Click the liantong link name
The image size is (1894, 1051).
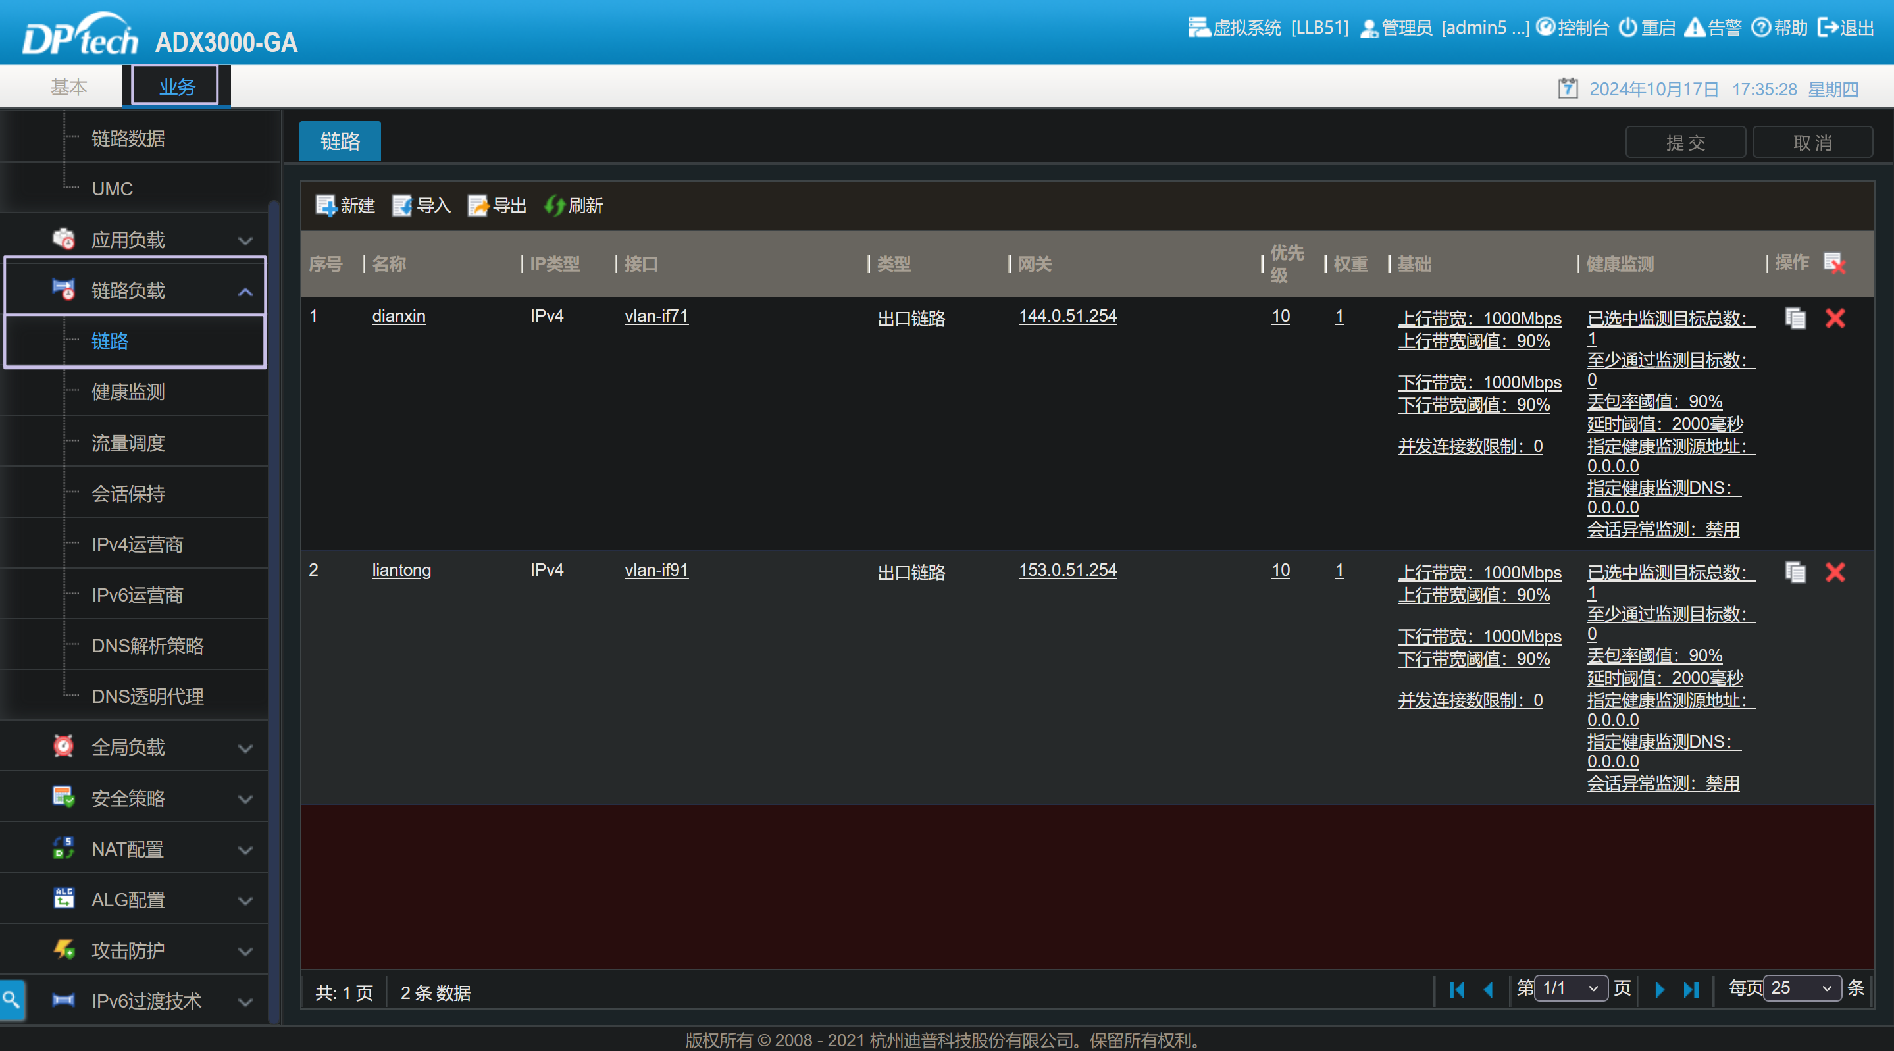tap(401, 570)
